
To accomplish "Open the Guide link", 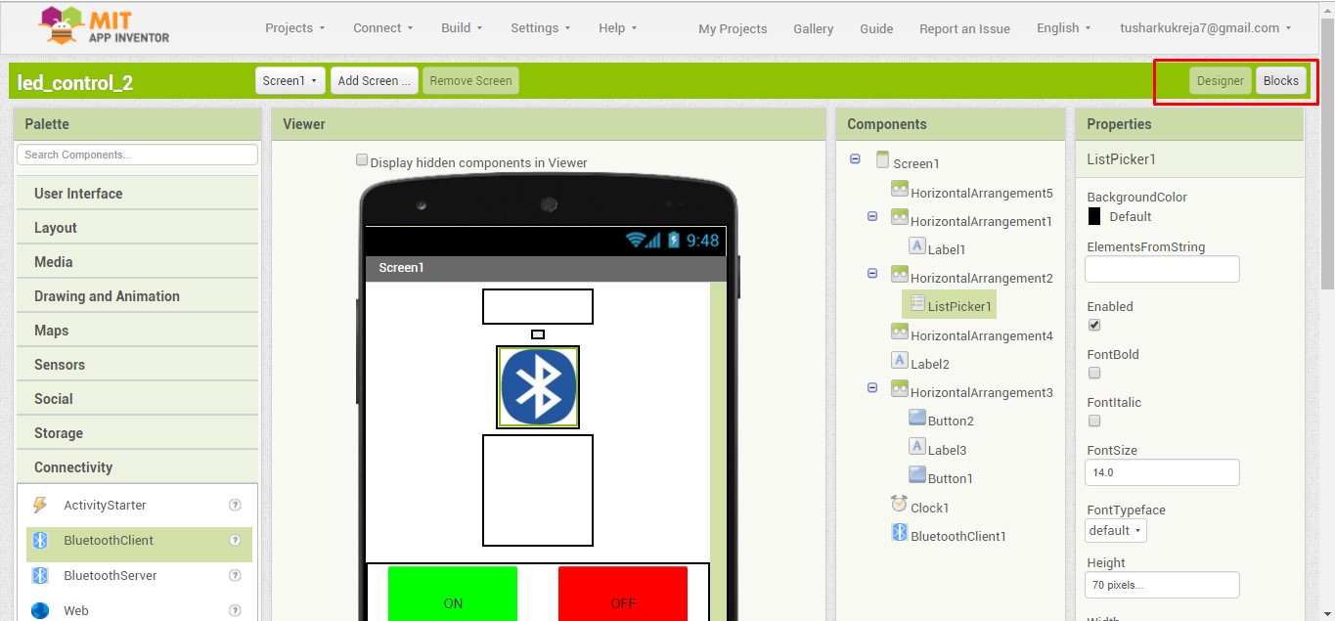I will [x=876, y=29].
